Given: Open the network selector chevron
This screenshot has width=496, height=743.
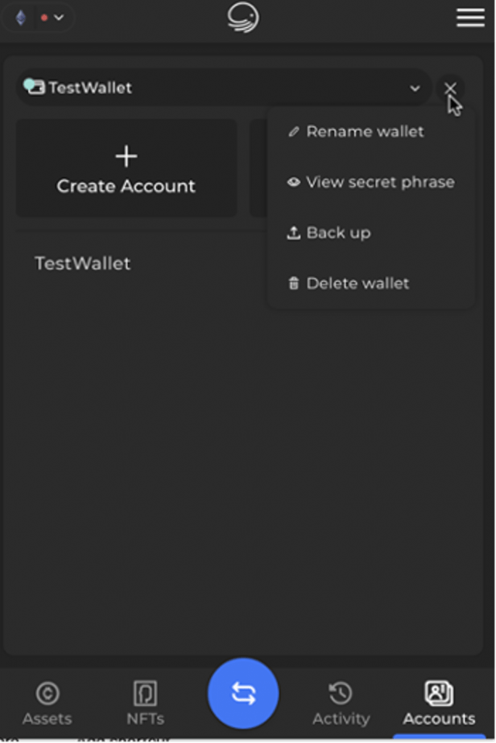Looking at the screenshot, I should 59,17.
